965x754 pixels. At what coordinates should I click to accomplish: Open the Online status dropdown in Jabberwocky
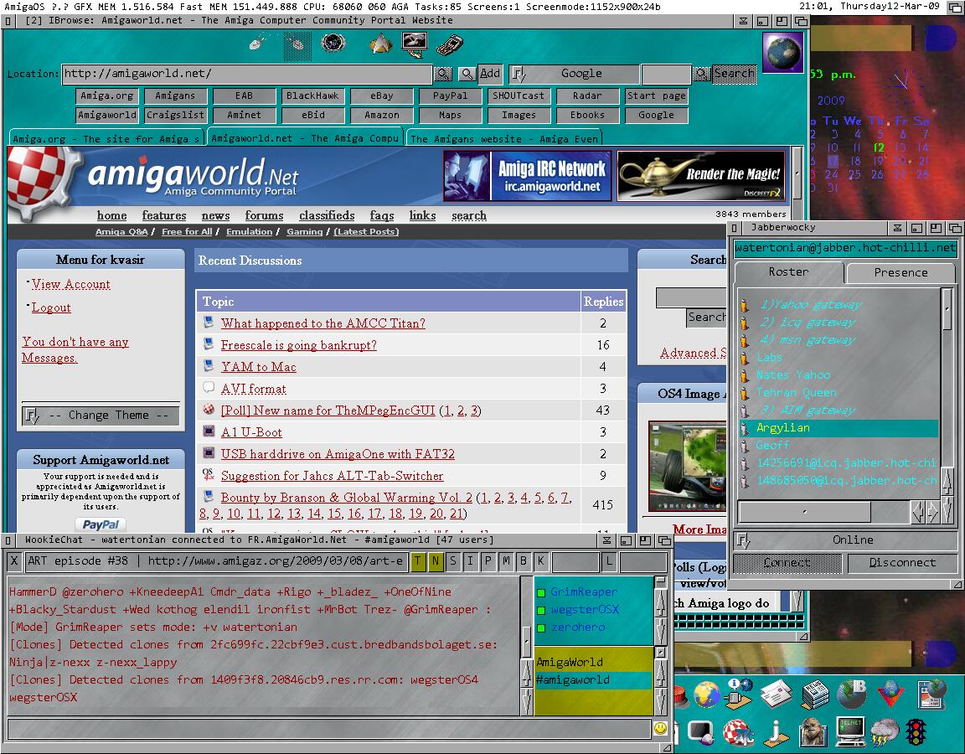coord(844,540)
